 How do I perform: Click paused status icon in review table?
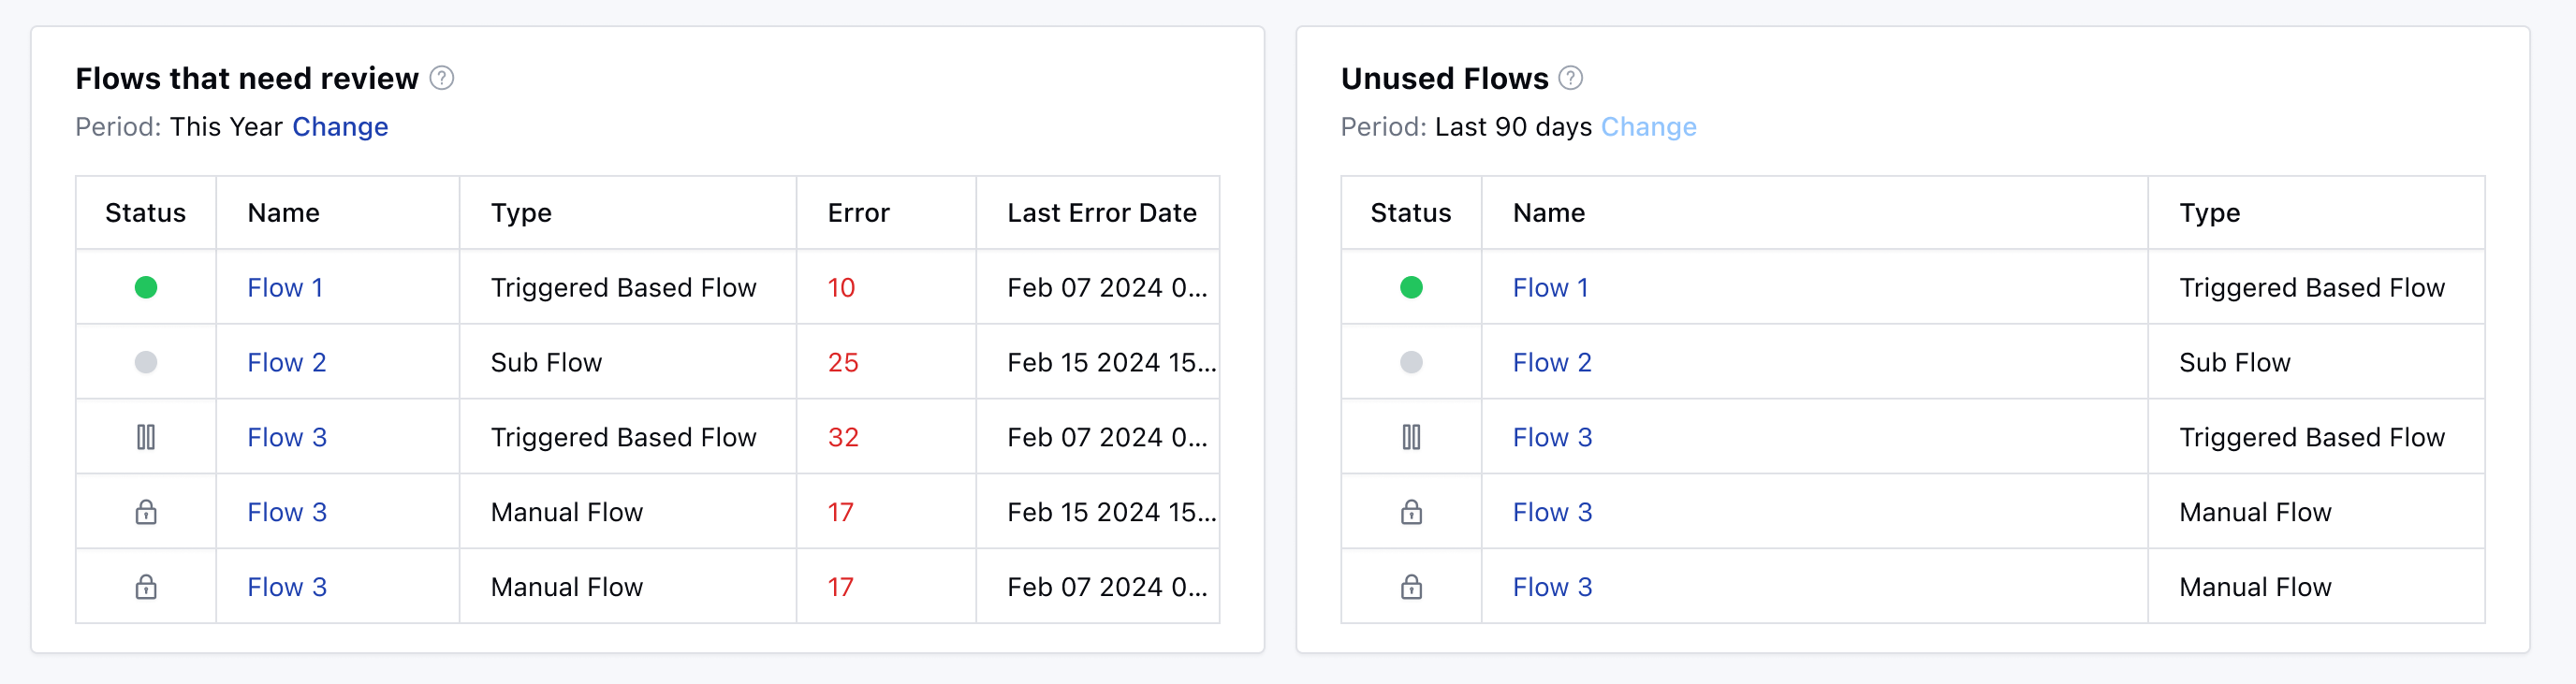coord(146,437)
